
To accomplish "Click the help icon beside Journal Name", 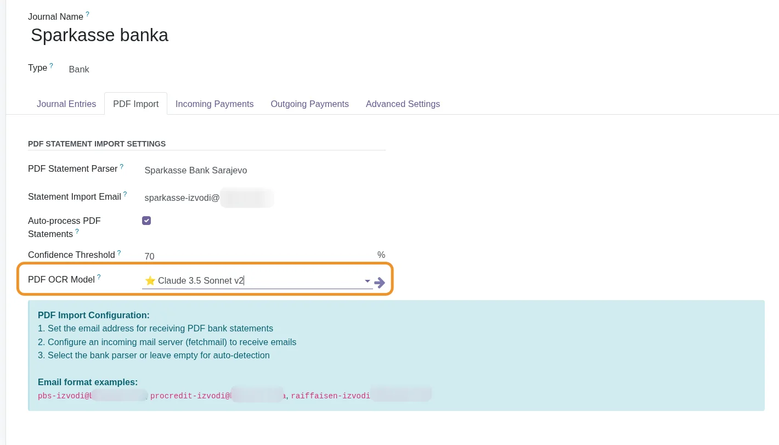I will click(87, 14).
